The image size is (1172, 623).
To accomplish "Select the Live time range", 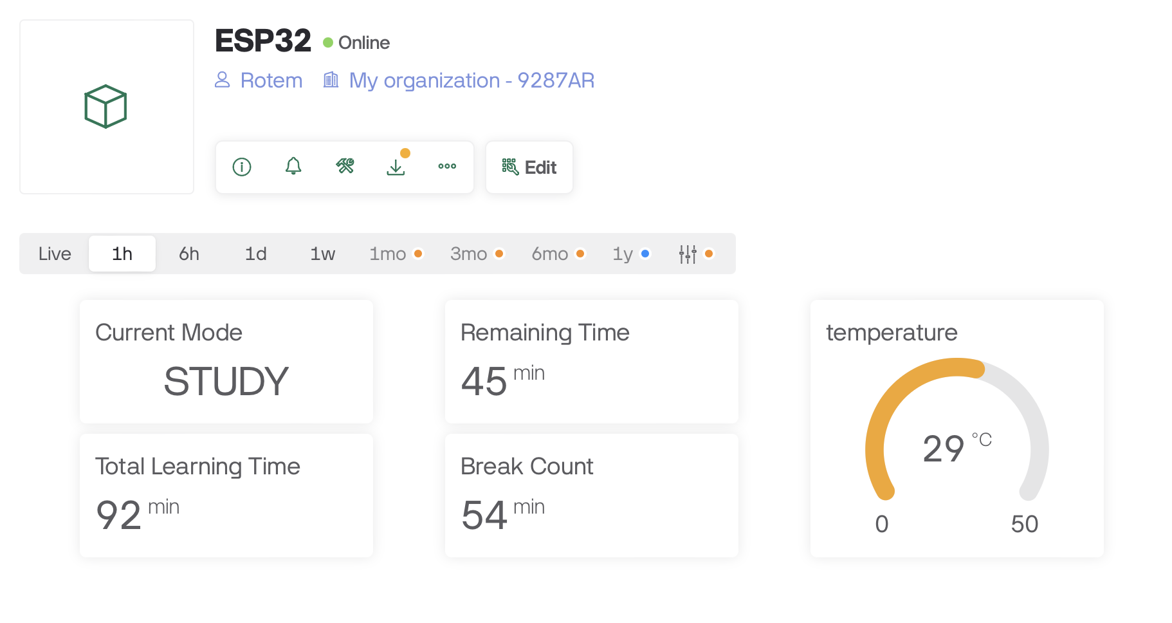I will click(x=55, y=254).
